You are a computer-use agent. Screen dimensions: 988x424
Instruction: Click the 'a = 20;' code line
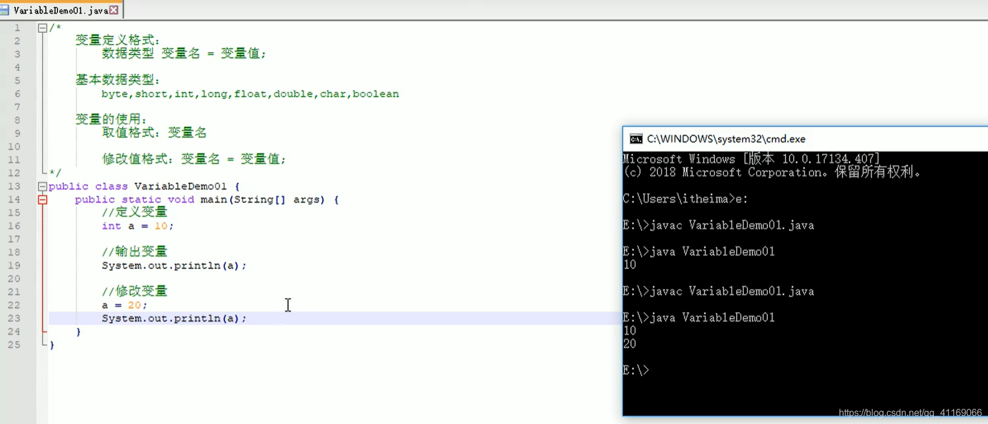[124, 305]
